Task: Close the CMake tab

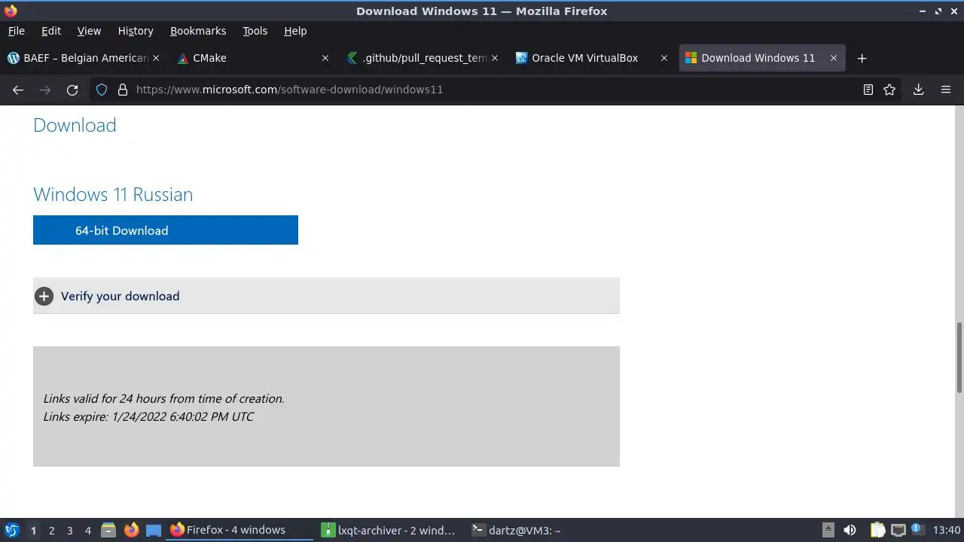Action: coord(325,58)
